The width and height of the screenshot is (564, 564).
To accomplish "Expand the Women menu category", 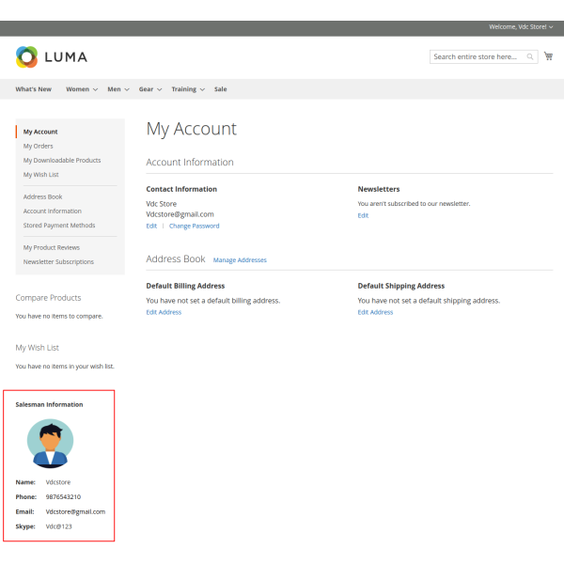I will (82, 89).
